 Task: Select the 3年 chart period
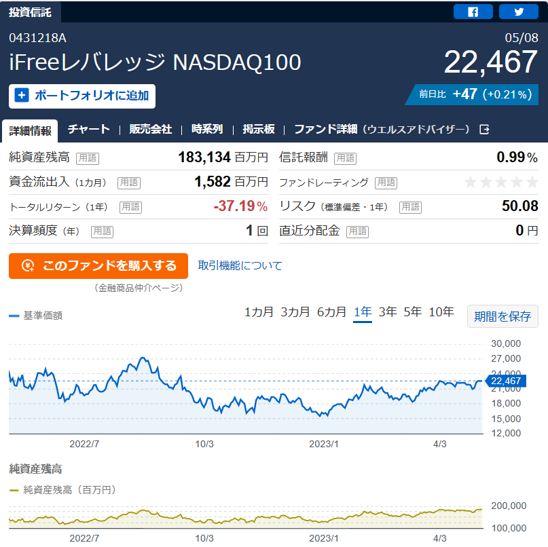(x=388, y=312)
